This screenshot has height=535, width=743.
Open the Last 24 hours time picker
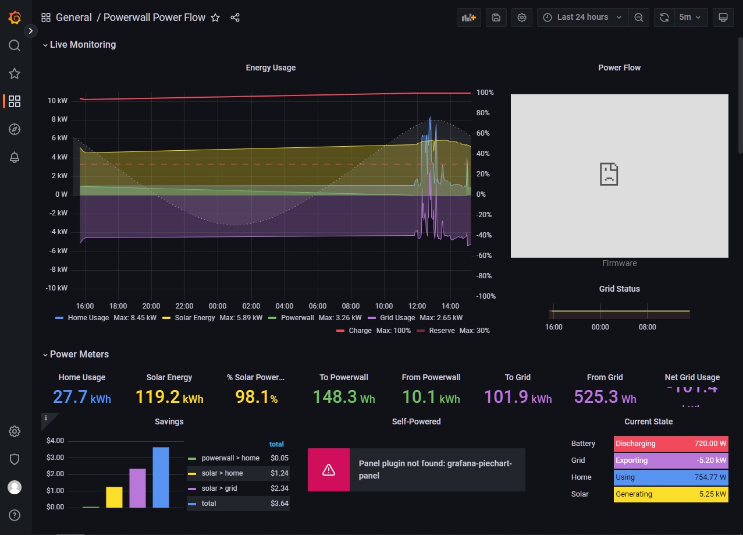581,17
